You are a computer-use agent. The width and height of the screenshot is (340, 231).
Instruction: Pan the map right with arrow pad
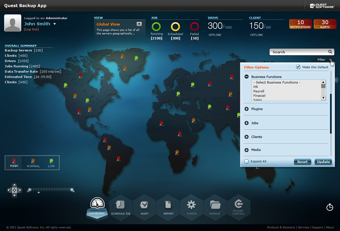tap(20, 190)
